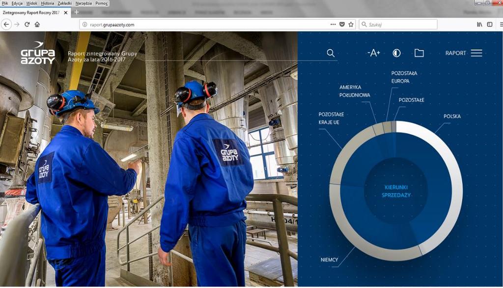Open the Zakładki menu
The height and width of the screenshot is (288, 503).
point(64,3)
